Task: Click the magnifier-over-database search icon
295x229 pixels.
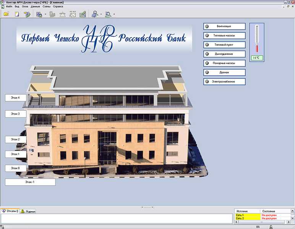Action: tap(95, 14)
